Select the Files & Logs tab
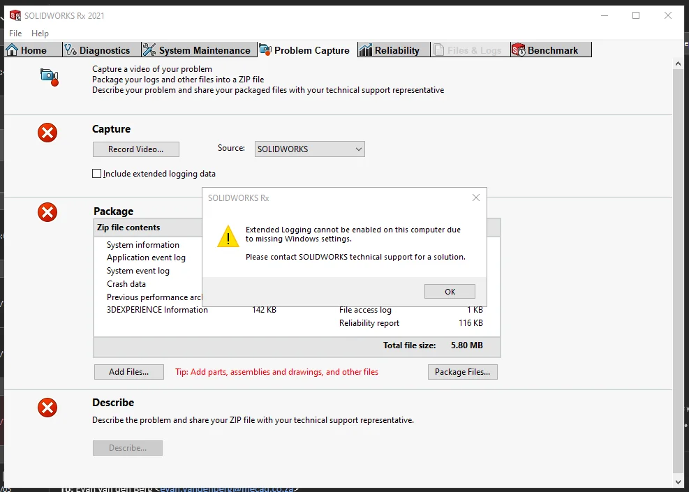689x492 pixels. pos(471,50)
